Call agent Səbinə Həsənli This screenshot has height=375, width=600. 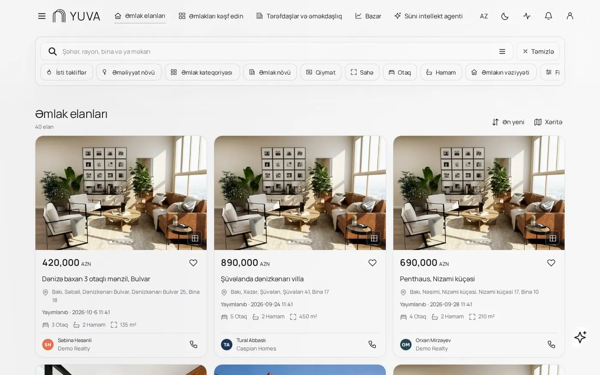193,344
